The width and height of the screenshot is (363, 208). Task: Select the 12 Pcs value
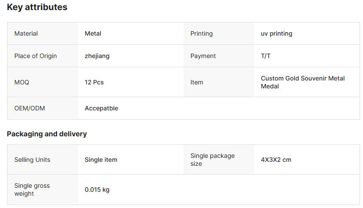(94, 82)
